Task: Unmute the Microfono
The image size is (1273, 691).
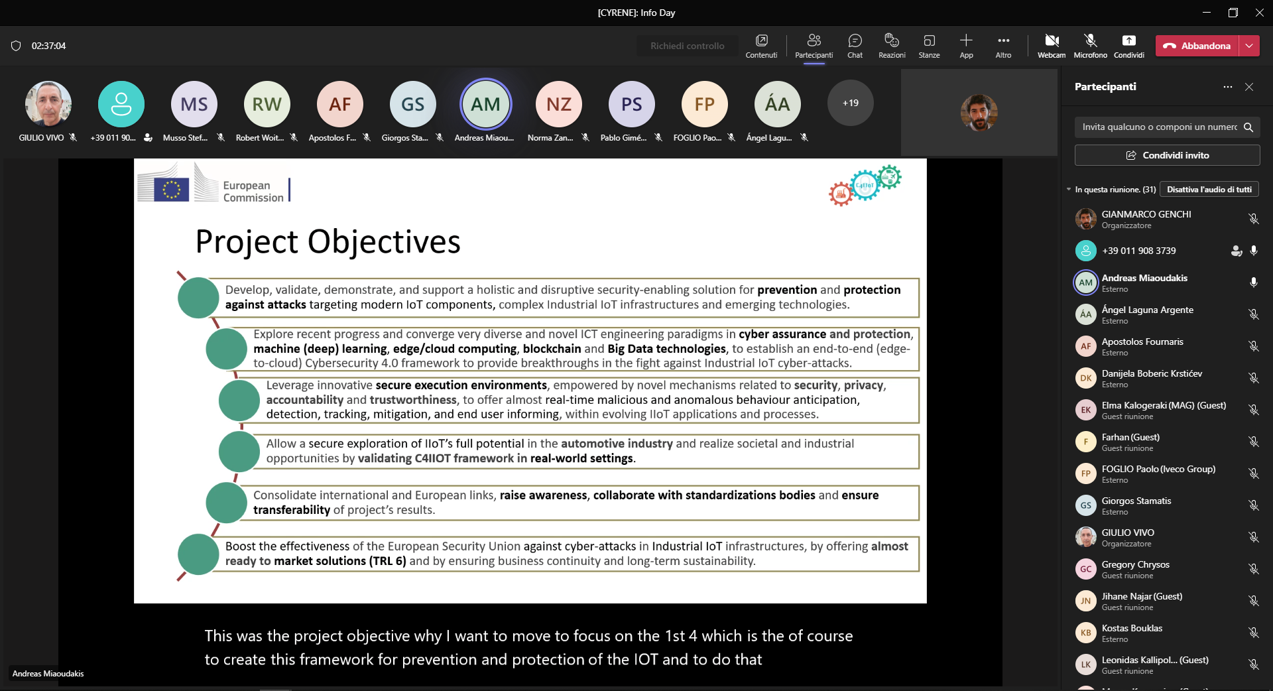Action: (1090, 46)
